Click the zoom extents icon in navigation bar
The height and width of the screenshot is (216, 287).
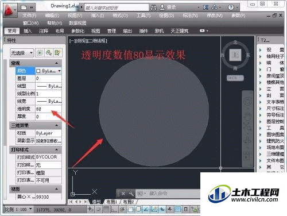[247, 126]
